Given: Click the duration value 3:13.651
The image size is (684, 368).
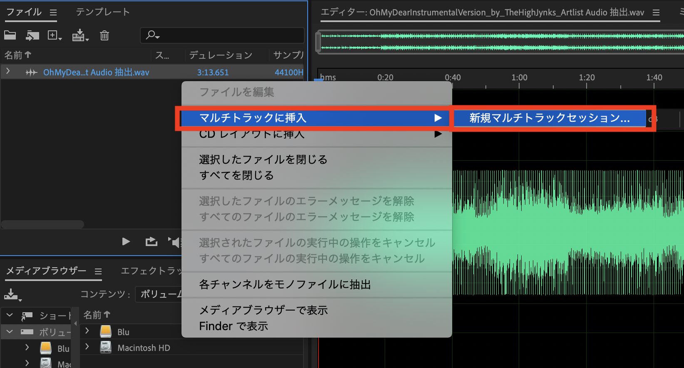Looking at the screenshot, I should (213, 72).
